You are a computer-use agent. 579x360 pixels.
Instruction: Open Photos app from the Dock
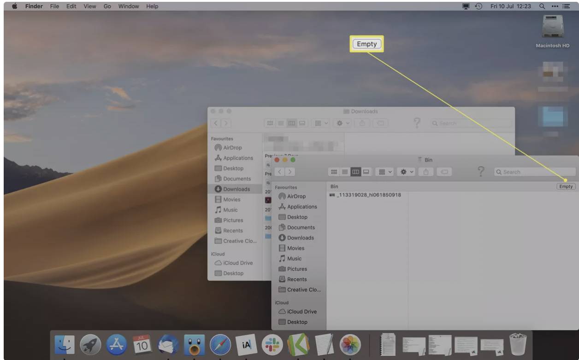[350, 344]
